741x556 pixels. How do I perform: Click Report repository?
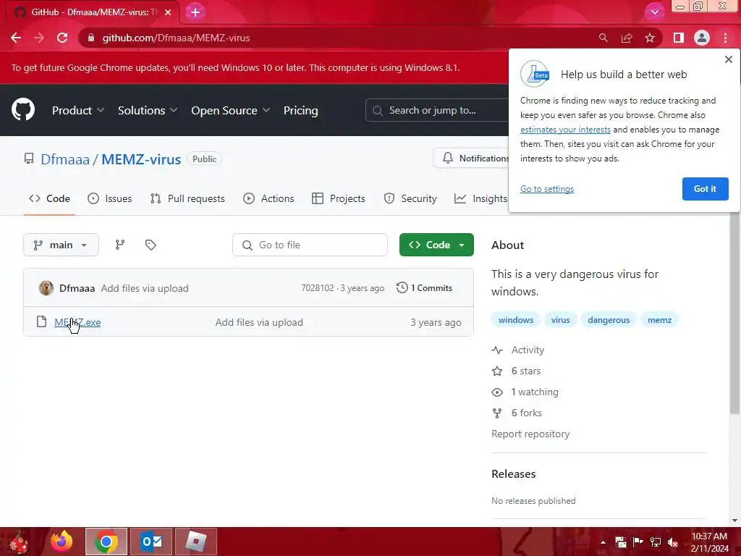(x=530, y=434)
